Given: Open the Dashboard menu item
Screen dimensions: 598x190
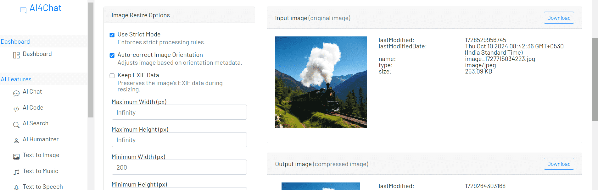Looking at the screenshot, I should [x=37, y=54].
